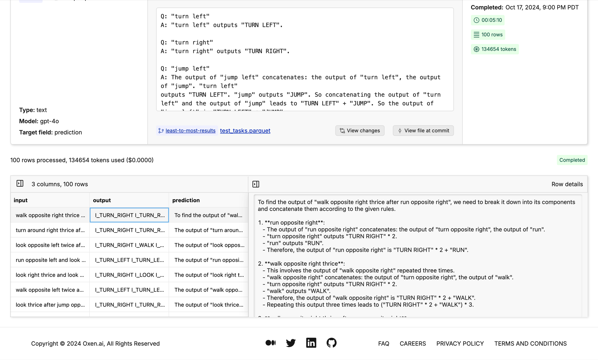Click the Medium icon in footer

point(270,343)
